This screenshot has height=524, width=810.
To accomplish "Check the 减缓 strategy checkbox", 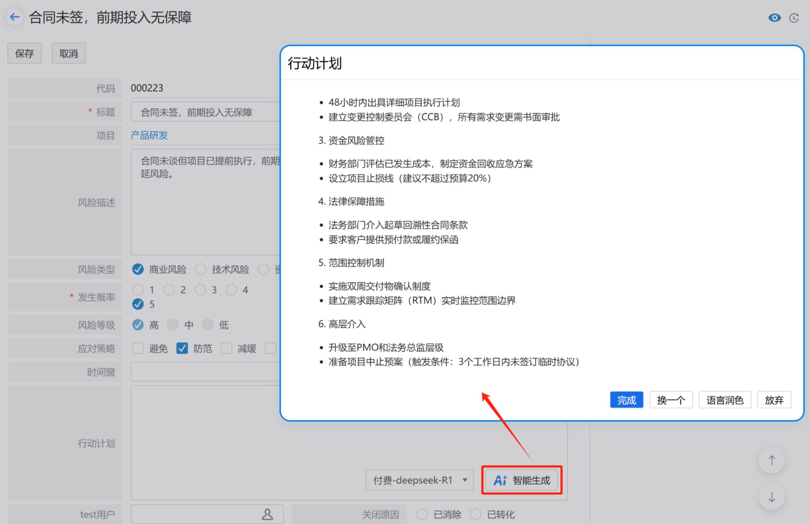I will [x=226, y=348].
